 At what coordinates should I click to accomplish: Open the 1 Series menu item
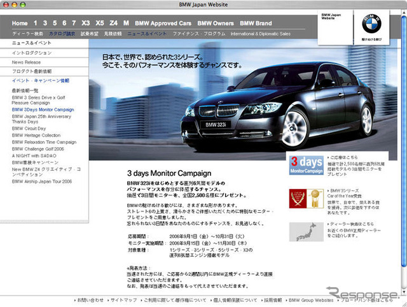36,23
